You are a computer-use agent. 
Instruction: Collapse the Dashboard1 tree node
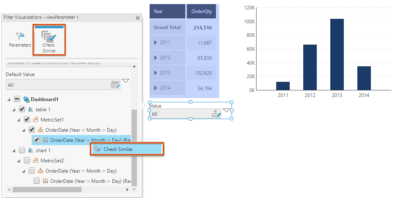tap(9, 99)
